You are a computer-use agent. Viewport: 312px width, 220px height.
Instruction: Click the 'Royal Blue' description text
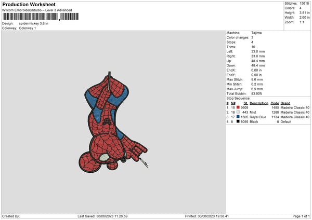tap(258, 117)
